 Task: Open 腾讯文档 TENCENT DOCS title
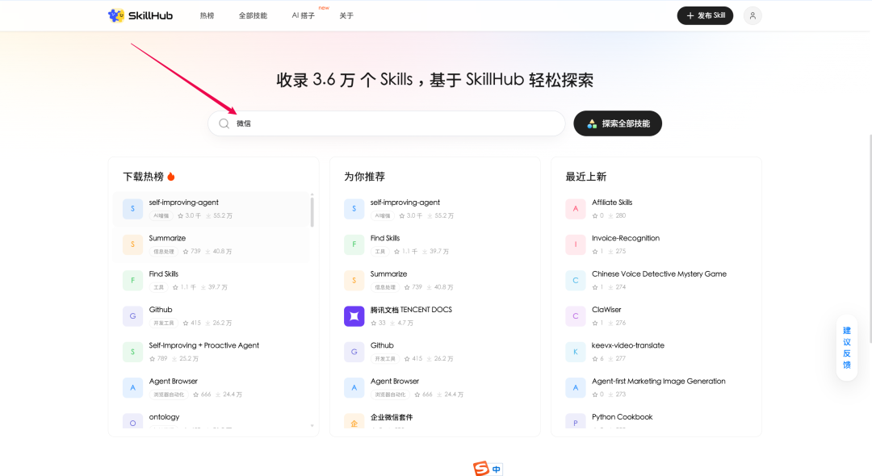411,309
